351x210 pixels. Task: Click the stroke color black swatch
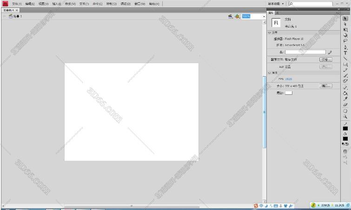coord(345,129)
